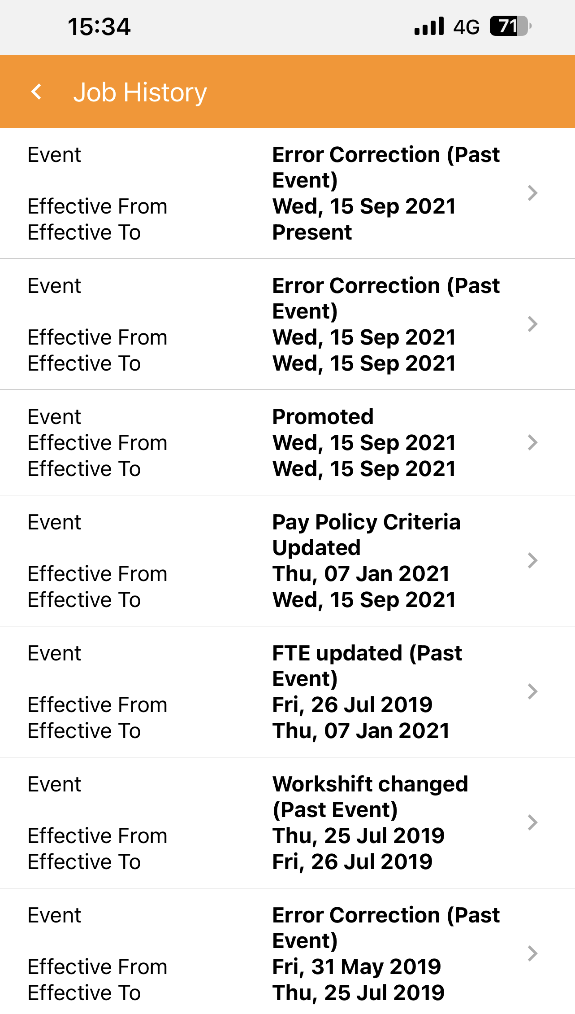Tap the battery level indicator
This screenshot has width=575, height=1014.
click(510, 26)
